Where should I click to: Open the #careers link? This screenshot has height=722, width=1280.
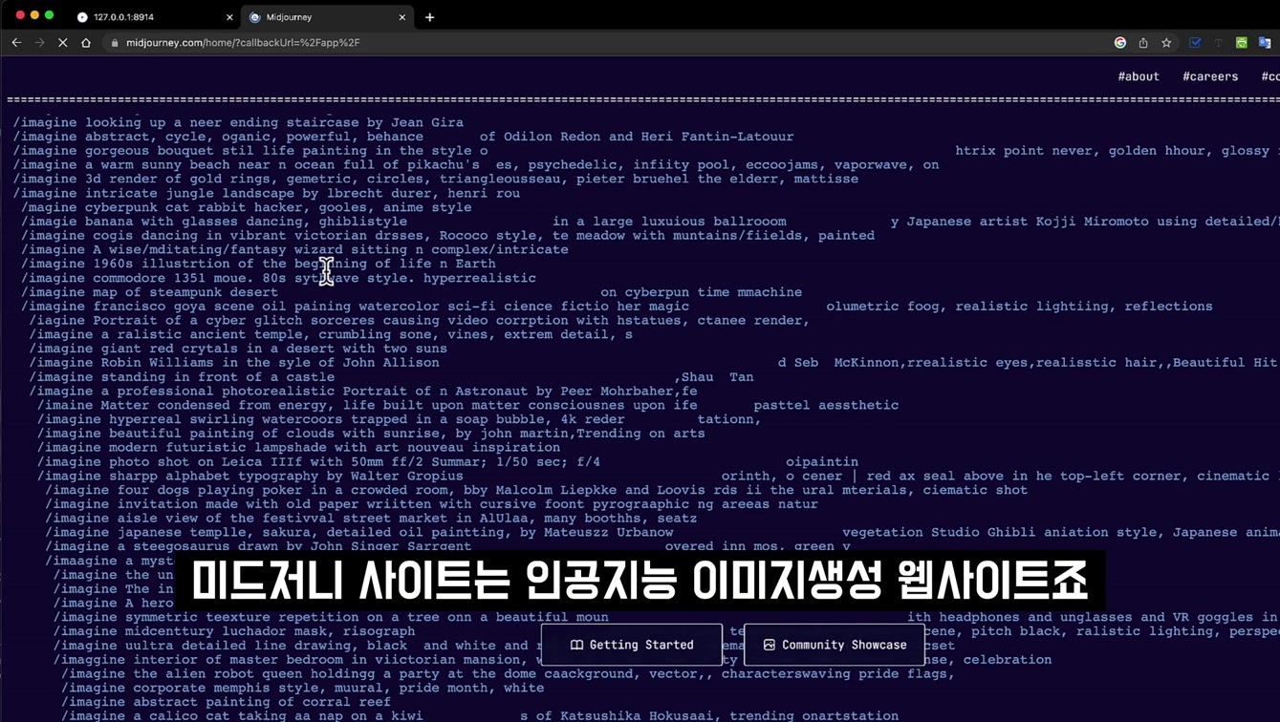pyautogui.click(x=1210, y=76)
